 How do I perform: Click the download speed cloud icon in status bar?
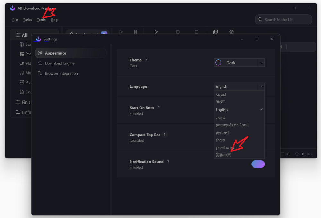297,154
